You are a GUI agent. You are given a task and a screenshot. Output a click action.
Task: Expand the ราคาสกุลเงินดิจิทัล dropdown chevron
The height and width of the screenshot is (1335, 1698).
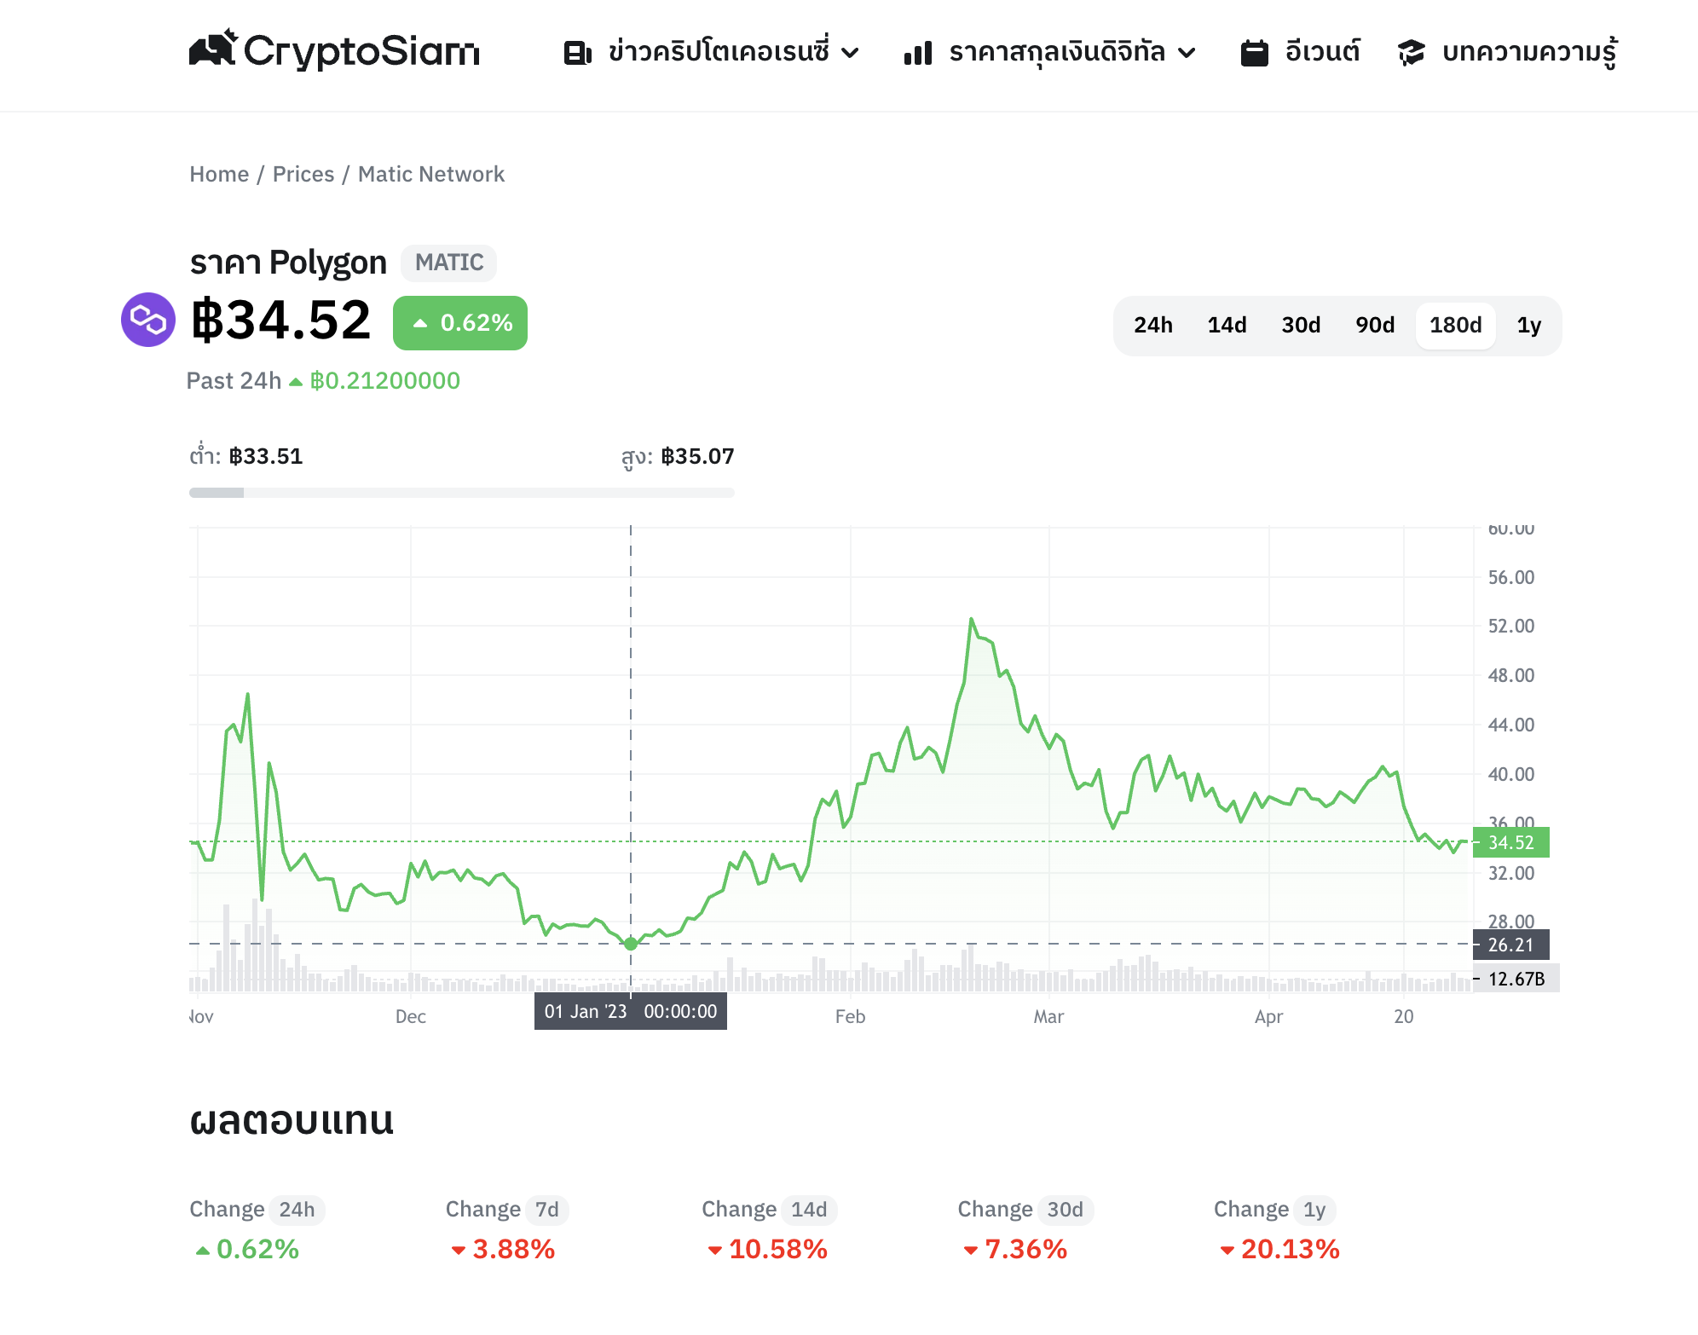pos(1187,53)
